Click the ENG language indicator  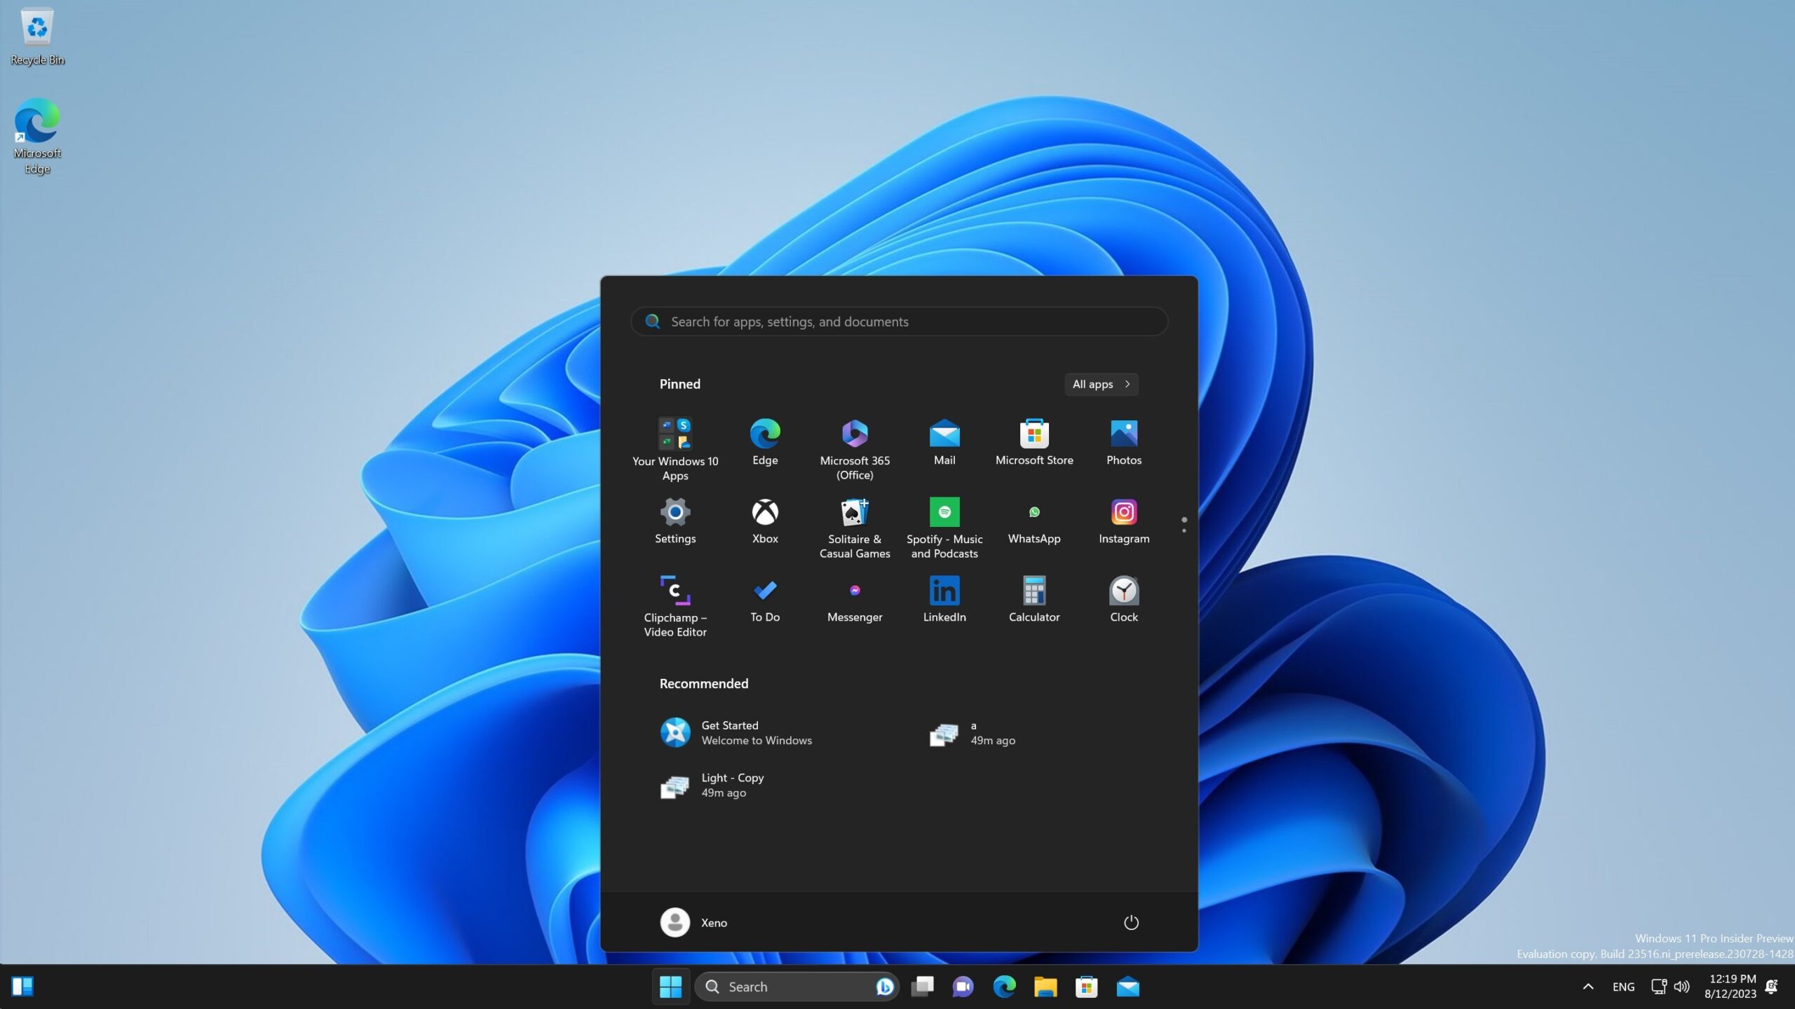pos(1623,987)
